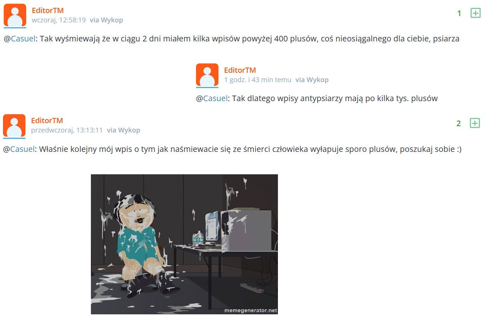The width and height of the screenshot is (490, 315).
Task: Open the EditorTM profile from the first comment
Action: click(48, 10)
